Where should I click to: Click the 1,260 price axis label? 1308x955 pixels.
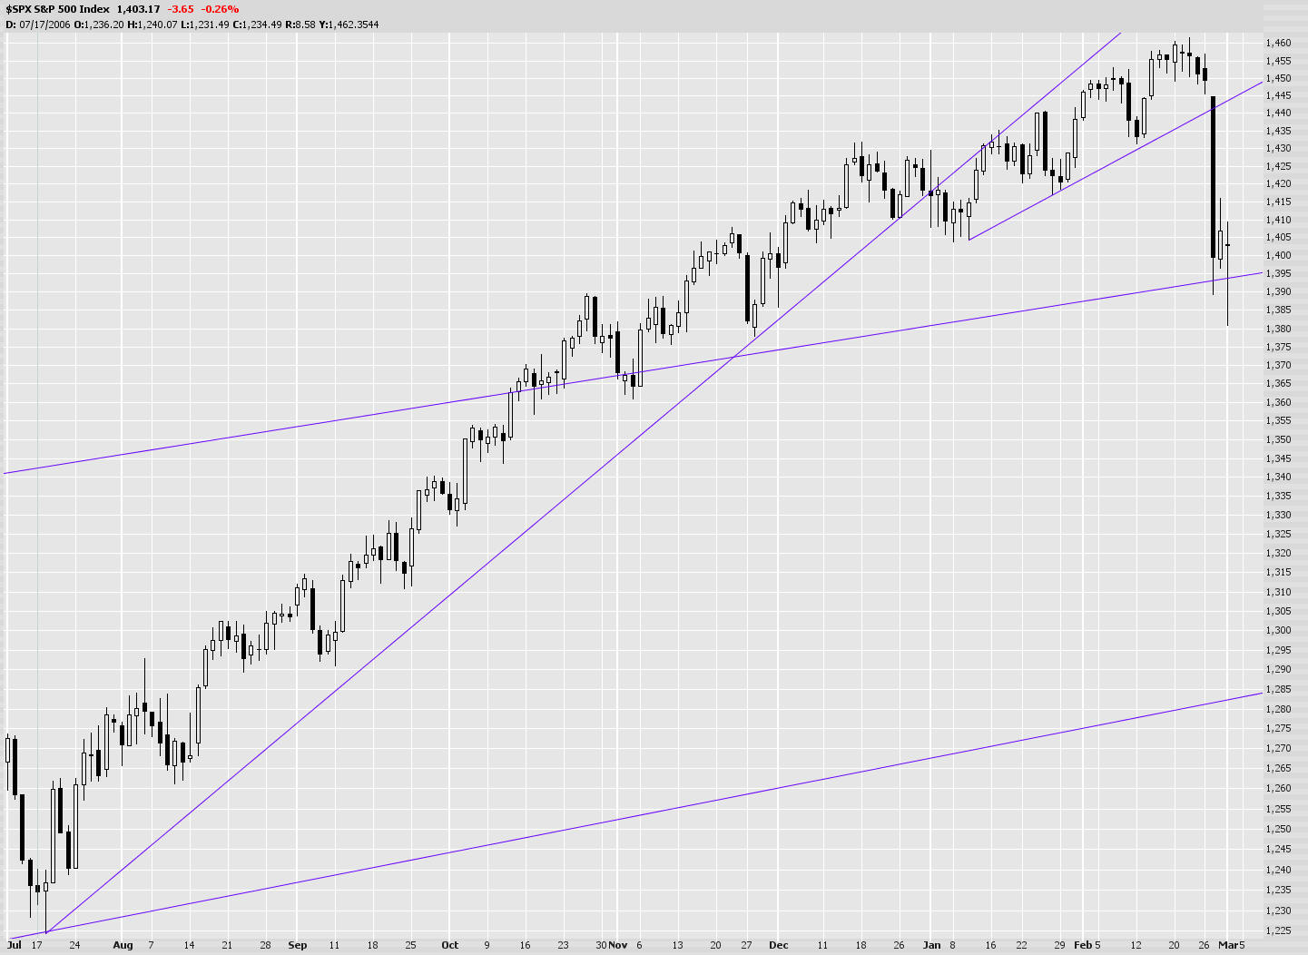pos(1278,788)
